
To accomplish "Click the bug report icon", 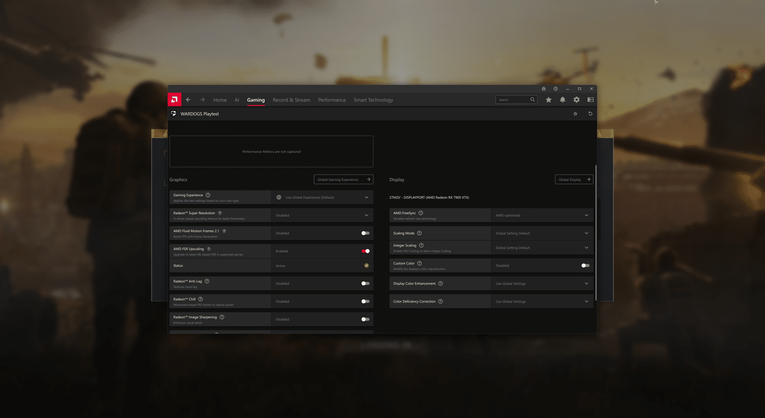I will click(544, 89).
